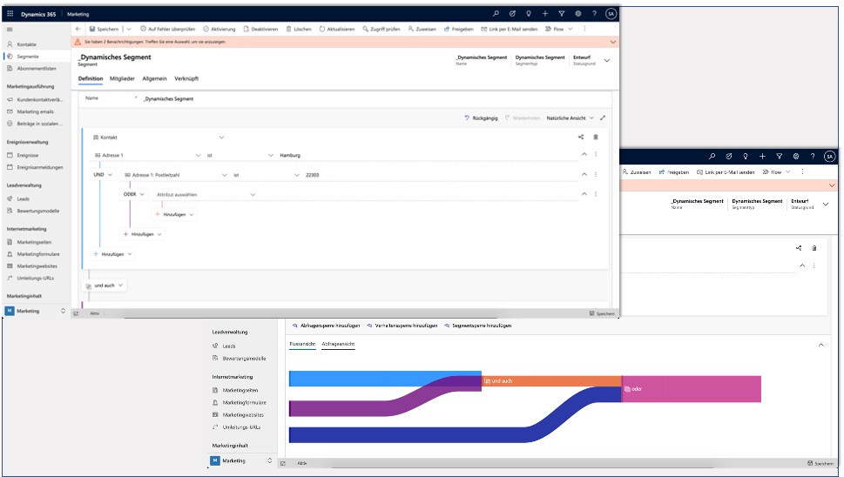Click the orange 'und auch' flow block

tap(550, 381)
